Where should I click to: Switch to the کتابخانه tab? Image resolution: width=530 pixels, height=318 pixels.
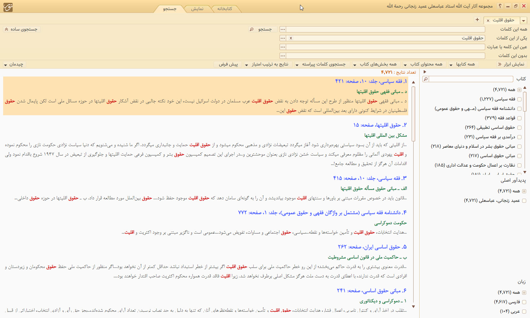click(225, 9)
